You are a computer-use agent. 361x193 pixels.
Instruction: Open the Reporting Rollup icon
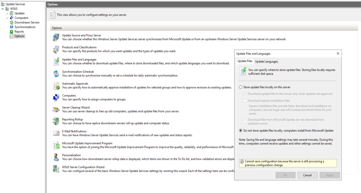56,121
